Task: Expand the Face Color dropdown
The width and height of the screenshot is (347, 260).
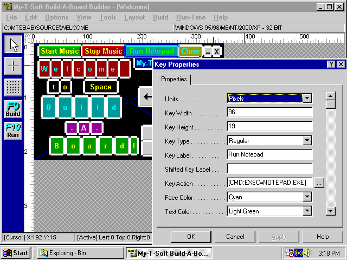Action: [x=307, y=197]
